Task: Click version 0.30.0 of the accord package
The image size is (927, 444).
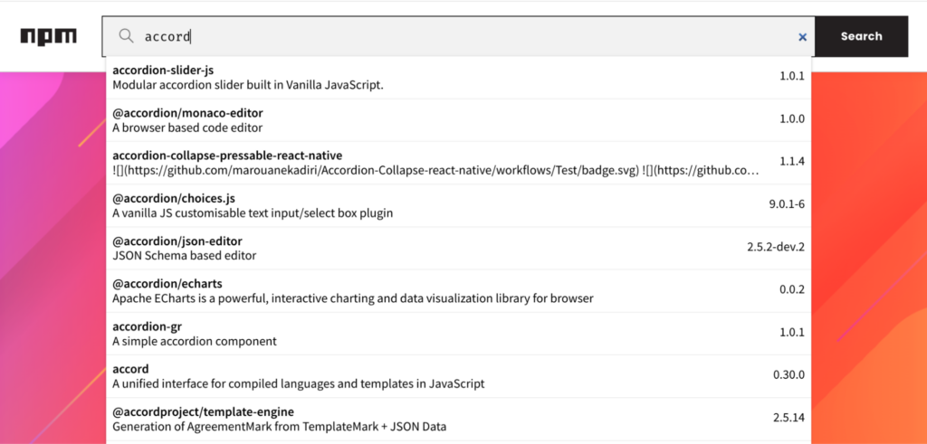Action: [x=788, y=374]
